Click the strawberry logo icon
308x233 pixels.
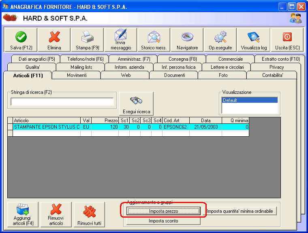(10, 17)
